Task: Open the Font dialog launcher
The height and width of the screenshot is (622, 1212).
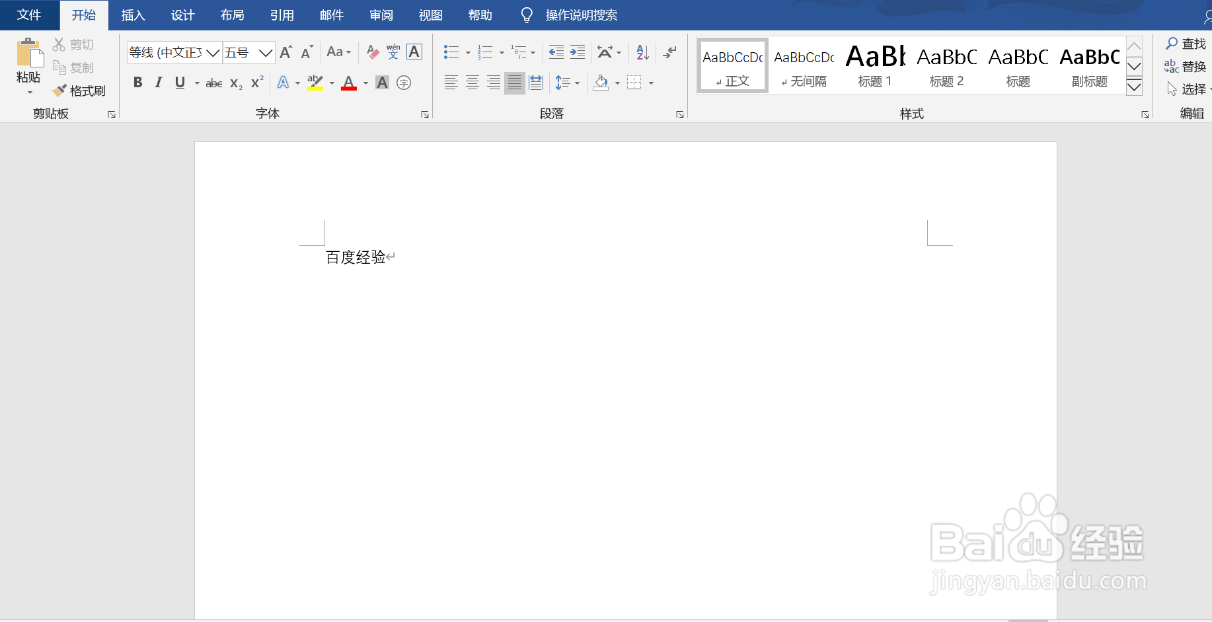Action: (425, 114)
